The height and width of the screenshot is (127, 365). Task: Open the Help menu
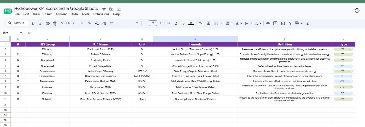pos(116,14)
